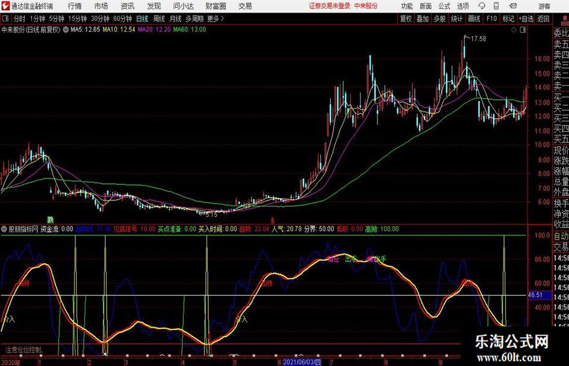The width and height of the screenshot is (569, 366).
Task: Open the 行情 menu
Action: point(75,6)
